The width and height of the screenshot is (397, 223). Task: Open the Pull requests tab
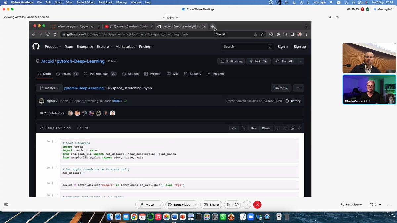click(x=101, y=74)
